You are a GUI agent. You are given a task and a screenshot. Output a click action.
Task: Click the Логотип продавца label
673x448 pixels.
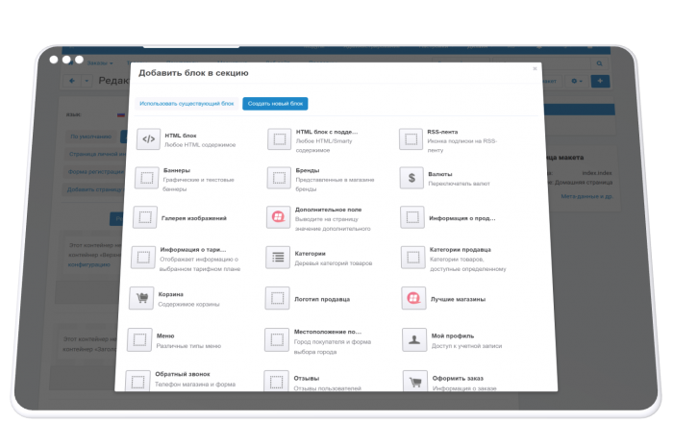(x=322, y=299)
